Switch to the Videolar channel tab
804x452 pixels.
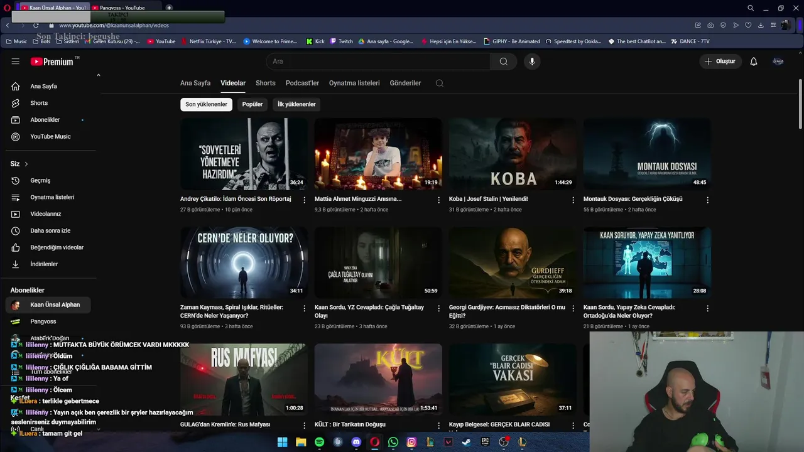233,83
